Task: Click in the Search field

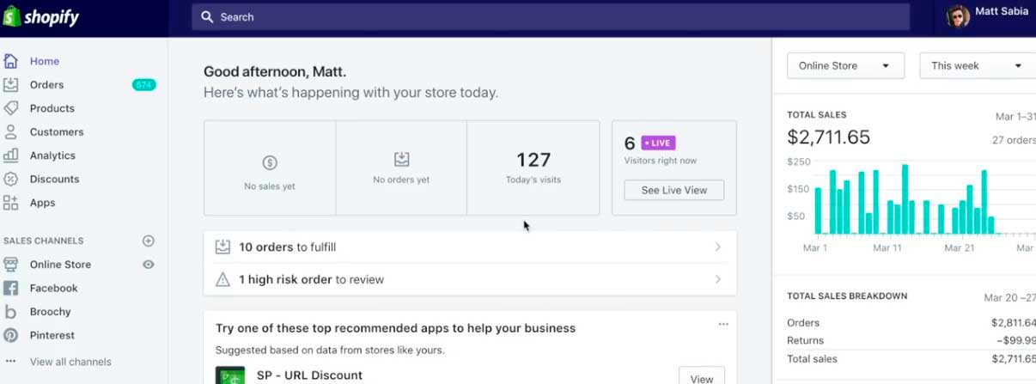Action: (550, 17)
